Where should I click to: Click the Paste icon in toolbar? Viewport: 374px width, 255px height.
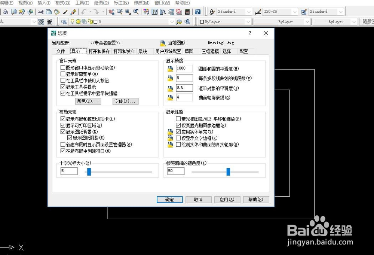(57, 12)
